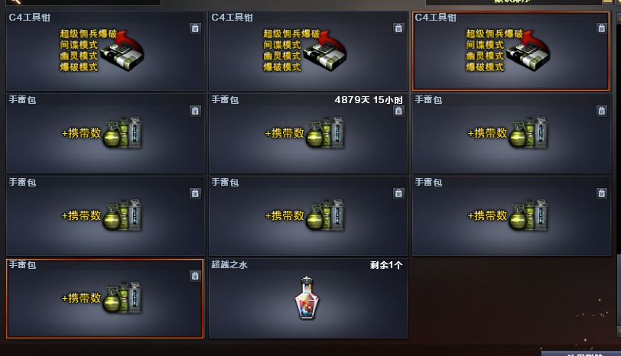Select the 超越之水 card showing 剩余1个
The height and width of the screenshot is (356, 621).
point(307,299)
